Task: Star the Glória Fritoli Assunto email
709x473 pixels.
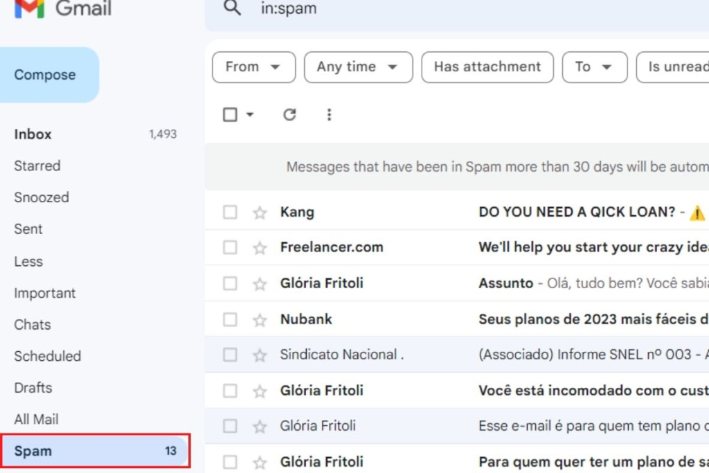Action: [260, 283]
